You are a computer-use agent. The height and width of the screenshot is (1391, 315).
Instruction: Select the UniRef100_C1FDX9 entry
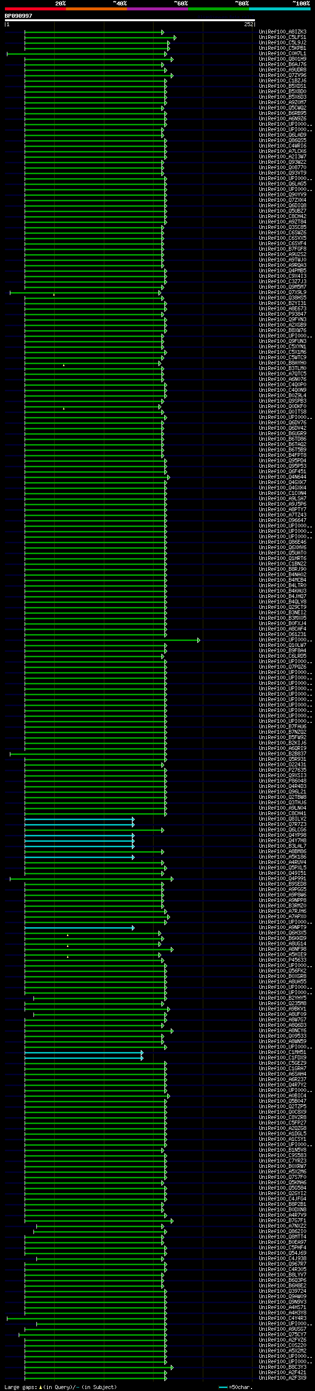tap(283, 1057)
